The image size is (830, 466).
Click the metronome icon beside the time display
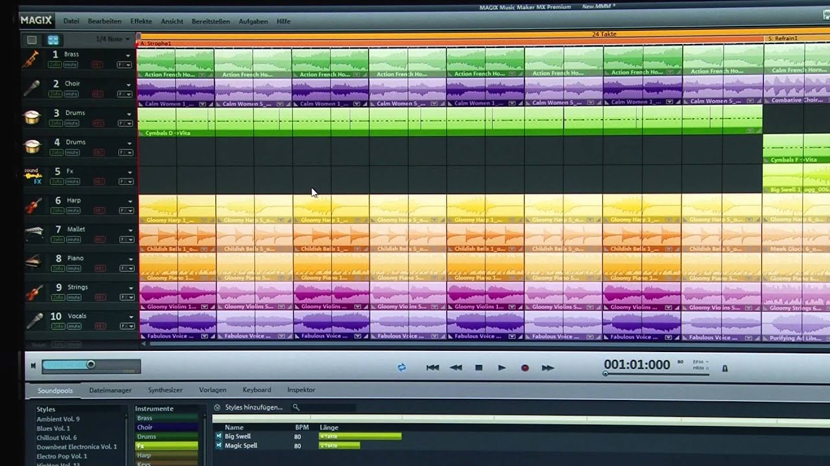[725, 368]
